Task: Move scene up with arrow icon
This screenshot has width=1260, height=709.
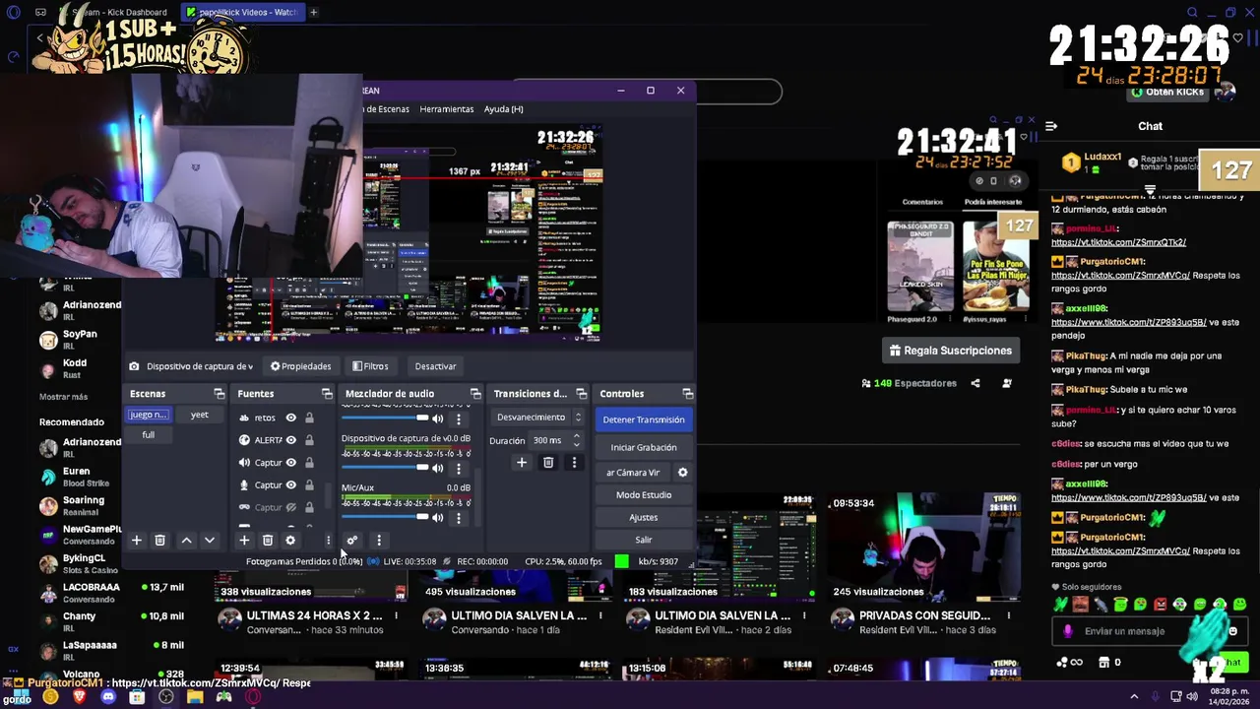Action: point(186,540)
